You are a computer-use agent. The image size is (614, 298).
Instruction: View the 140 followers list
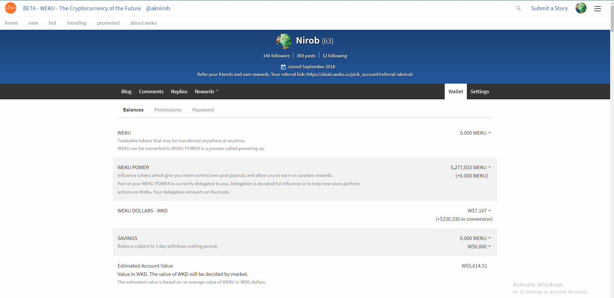[x=276, y=56]
